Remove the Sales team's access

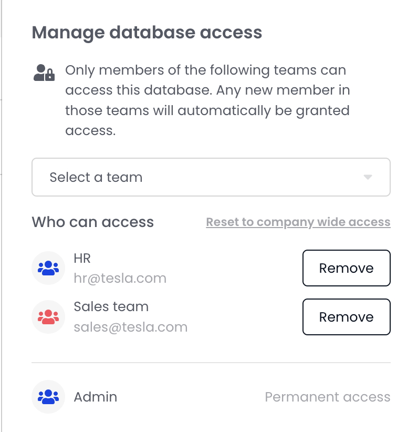click(346, 317)
